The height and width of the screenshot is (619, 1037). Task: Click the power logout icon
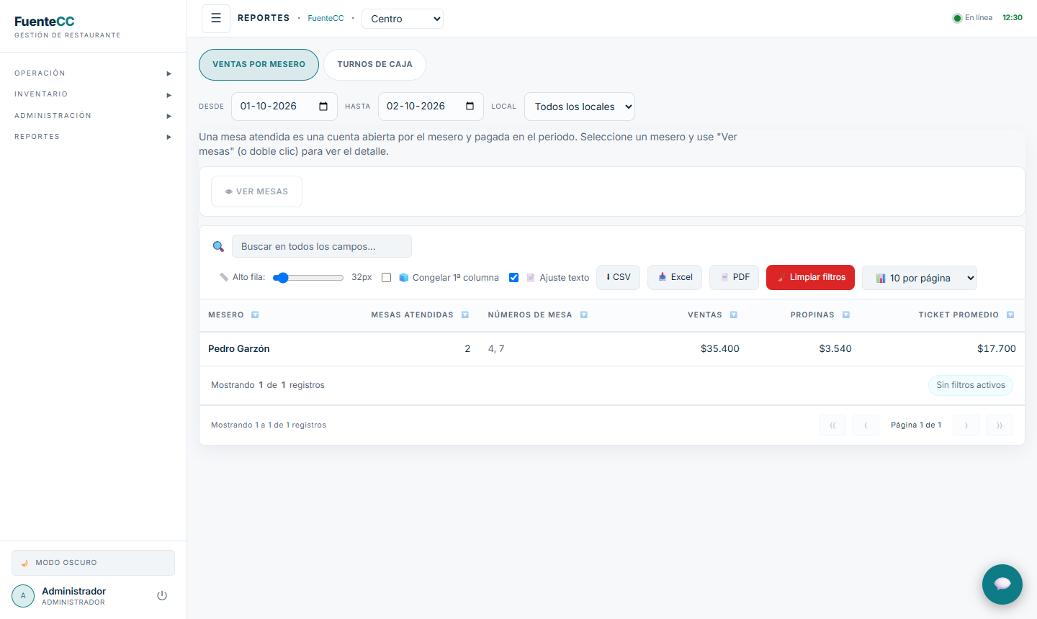162,596
